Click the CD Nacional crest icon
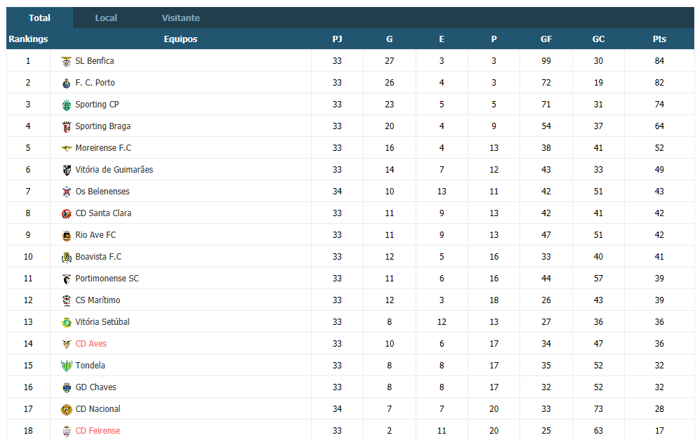695x440 pixels. [x=67, y=409]
